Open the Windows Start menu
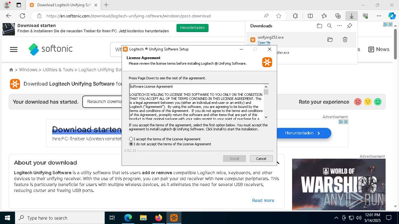 point(7,218)
